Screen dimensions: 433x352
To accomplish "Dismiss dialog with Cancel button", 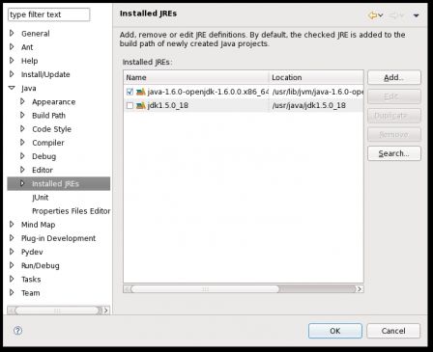I will 393,331.
